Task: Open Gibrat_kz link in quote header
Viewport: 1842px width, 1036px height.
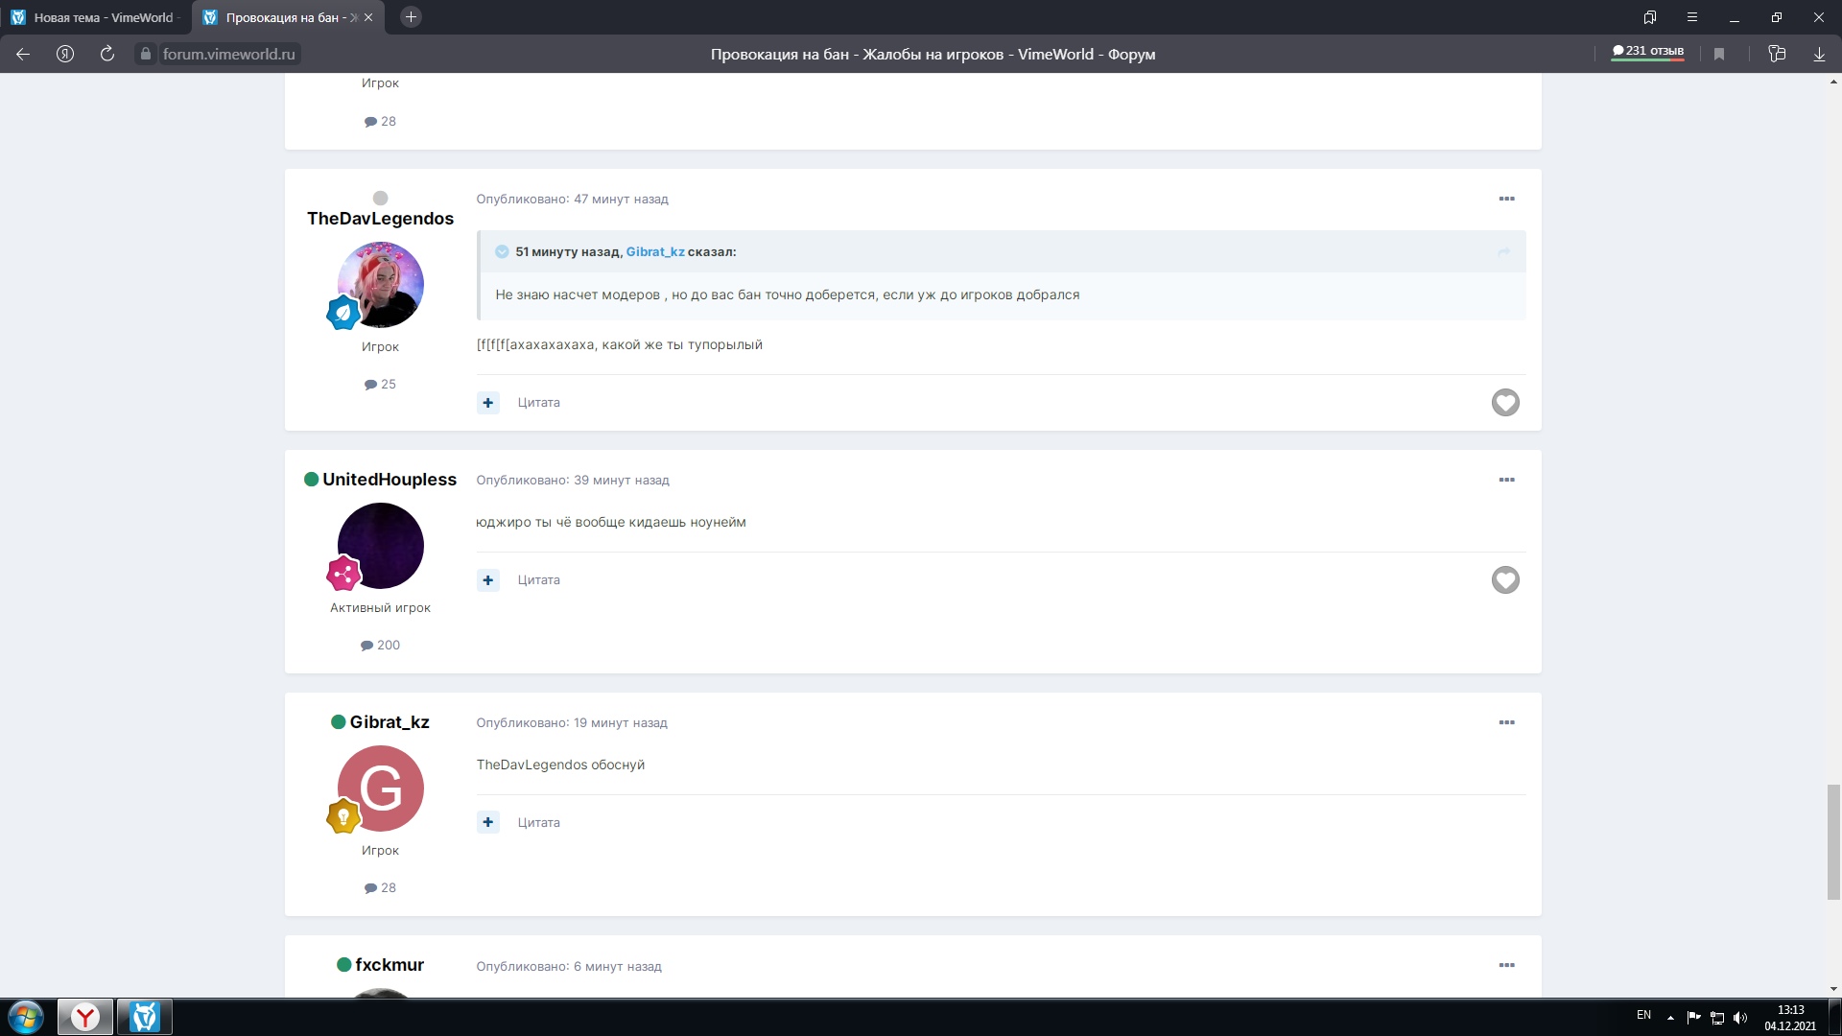Action: 655,251
